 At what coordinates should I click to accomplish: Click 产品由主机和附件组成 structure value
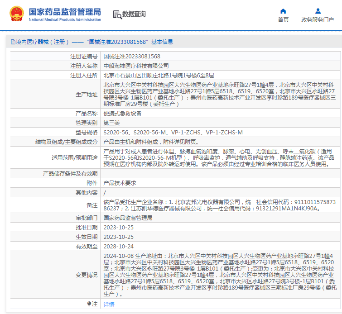151,142
